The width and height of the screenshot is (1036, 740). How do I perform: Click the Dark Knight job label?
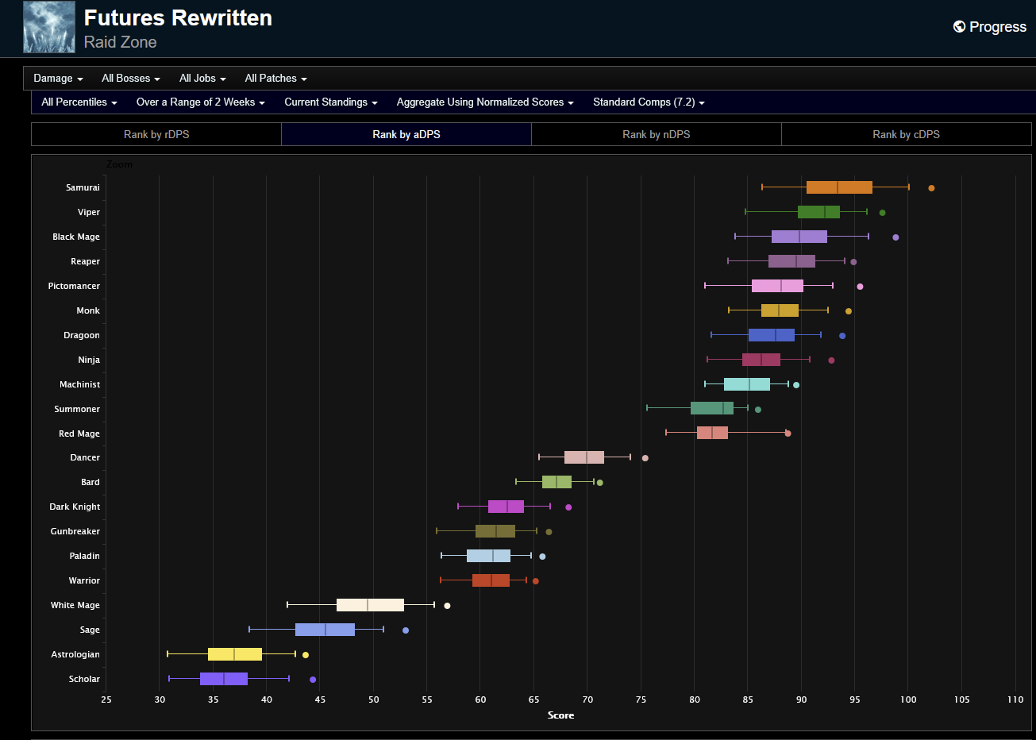(75, 507)
